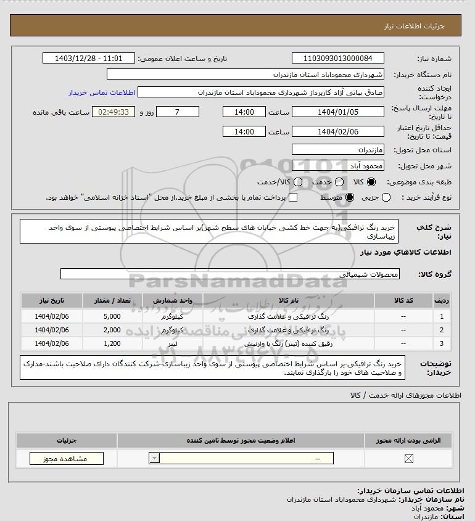Click the request number field 1103093013000084

(337, 58)
